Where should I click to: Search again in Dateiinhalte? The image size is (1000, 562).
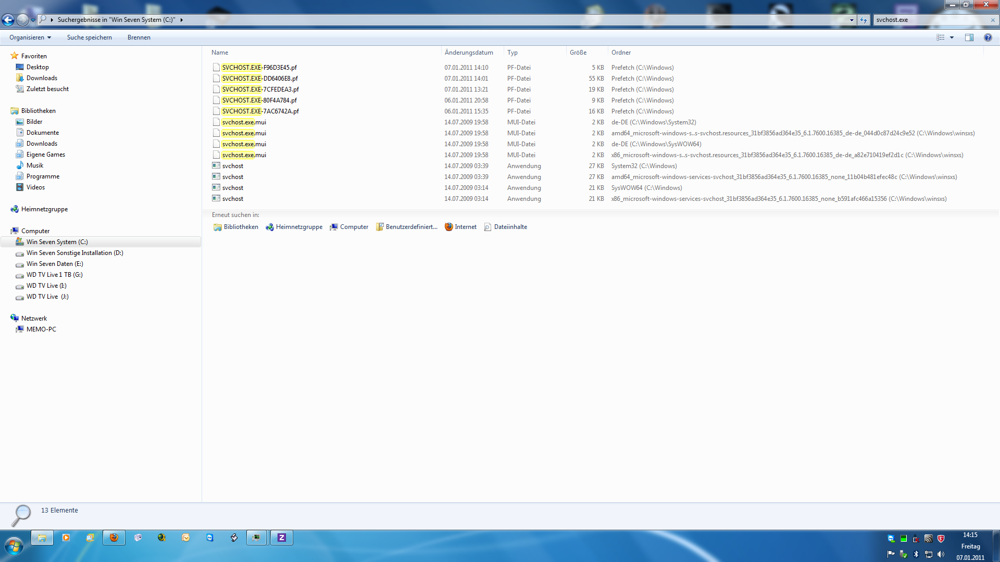click(505, 227)
